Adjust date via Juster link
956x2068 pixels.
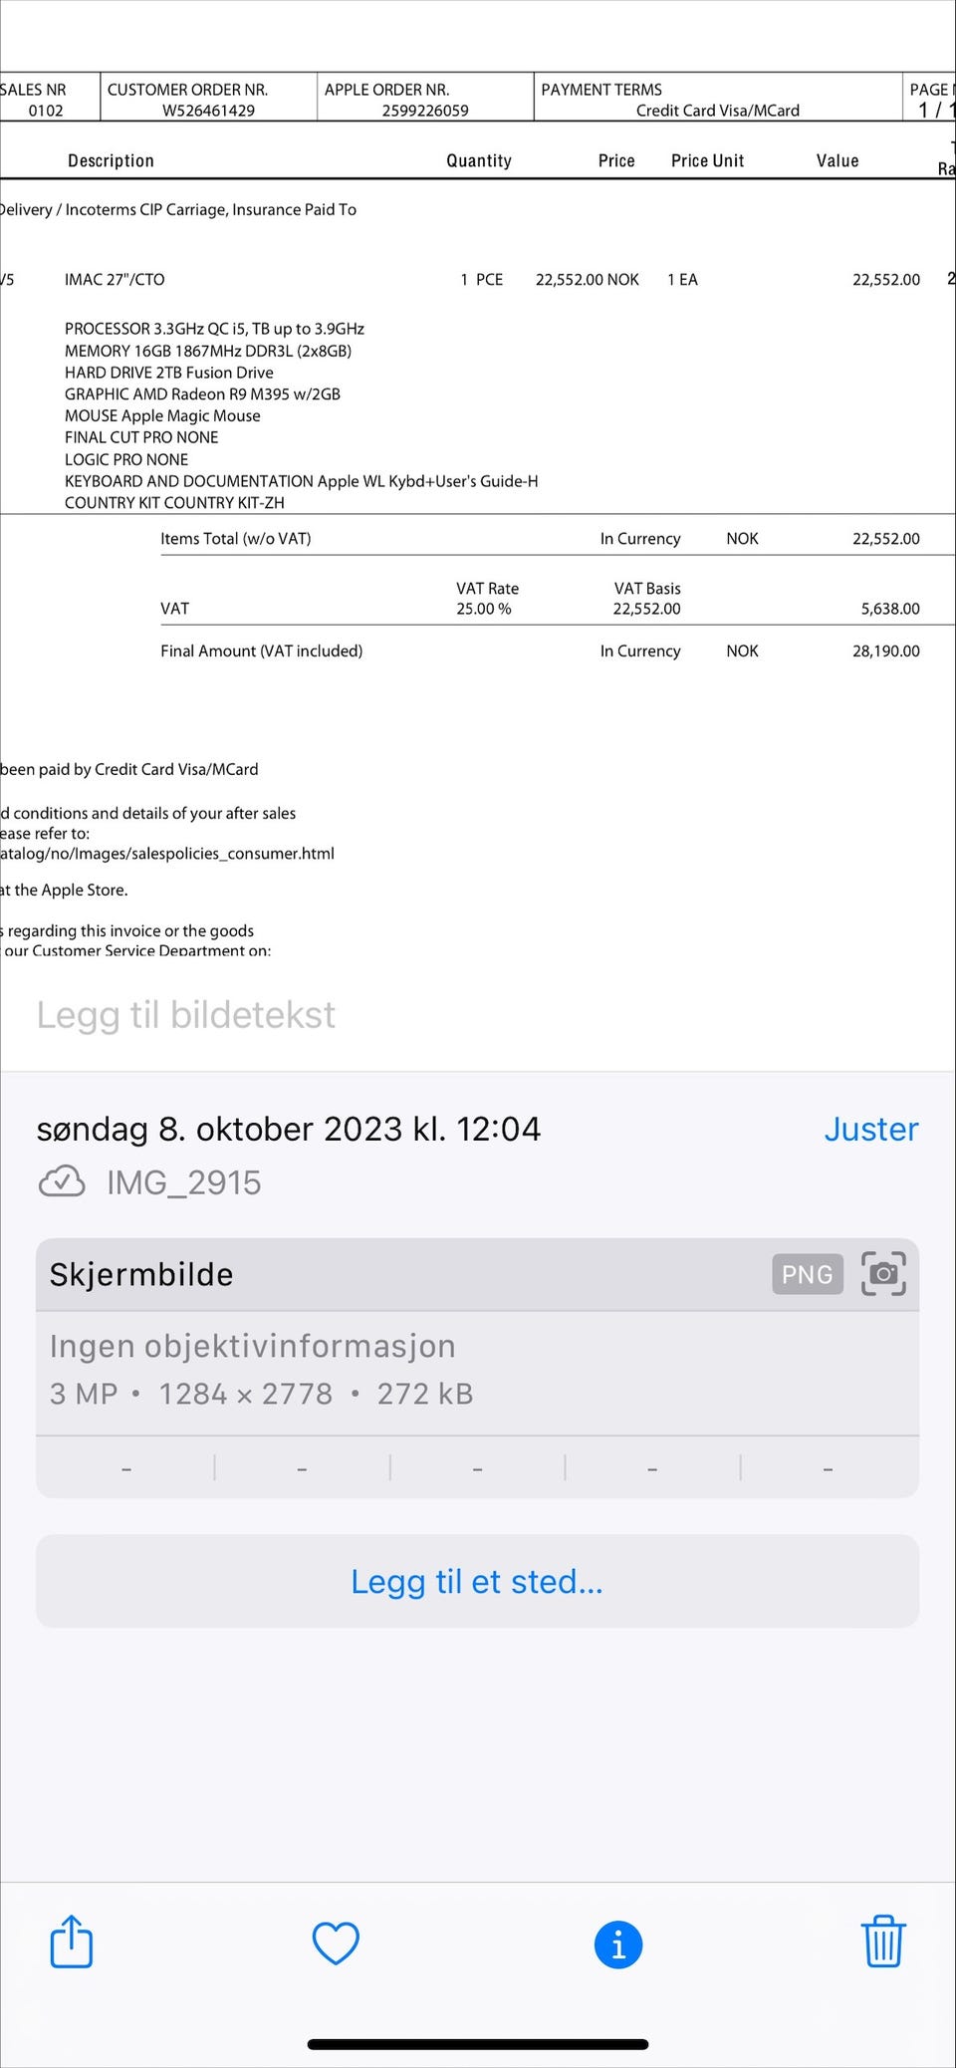click(871, 1129)
